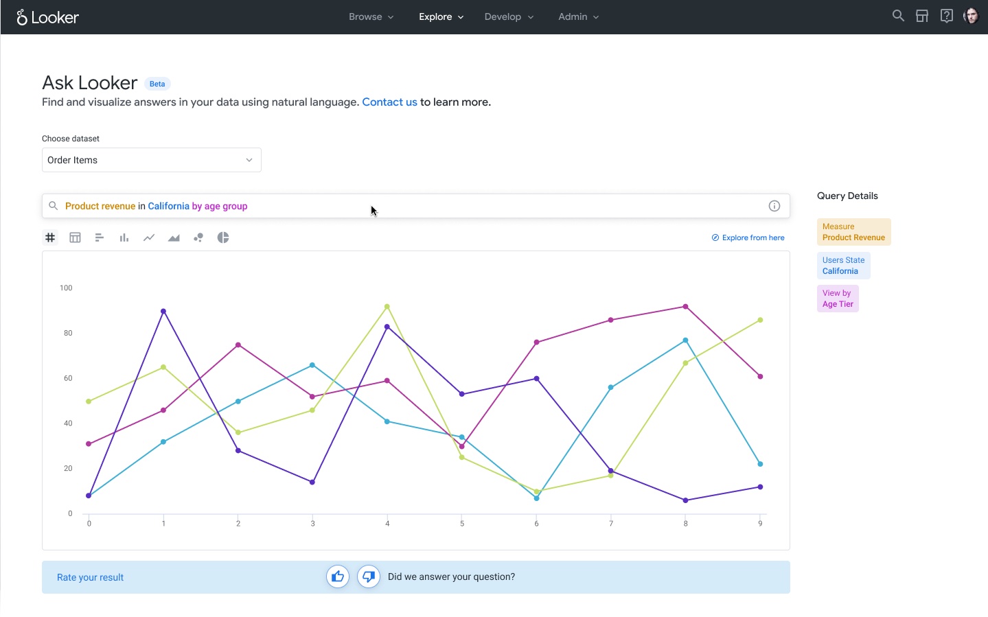The height and width of the screenshot is (617, 988).
Task: Open the Explore menu
Action: (x=441, y=16)
